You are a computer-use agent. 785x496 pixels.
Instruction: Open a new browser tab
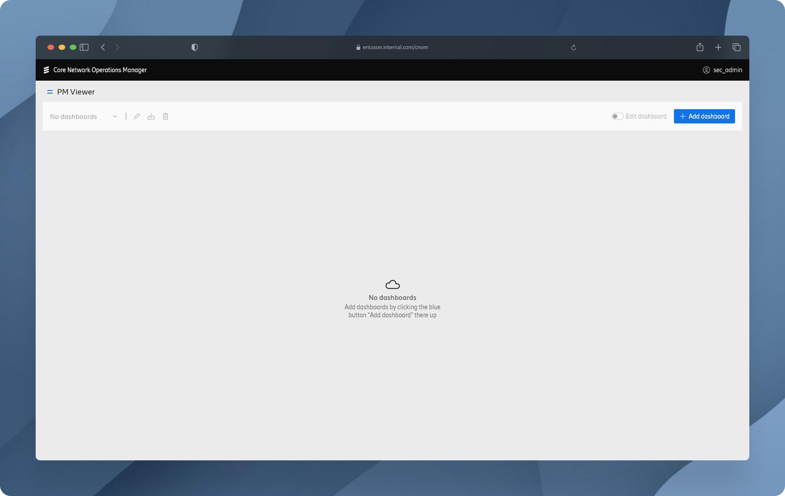tap(718, 47)
